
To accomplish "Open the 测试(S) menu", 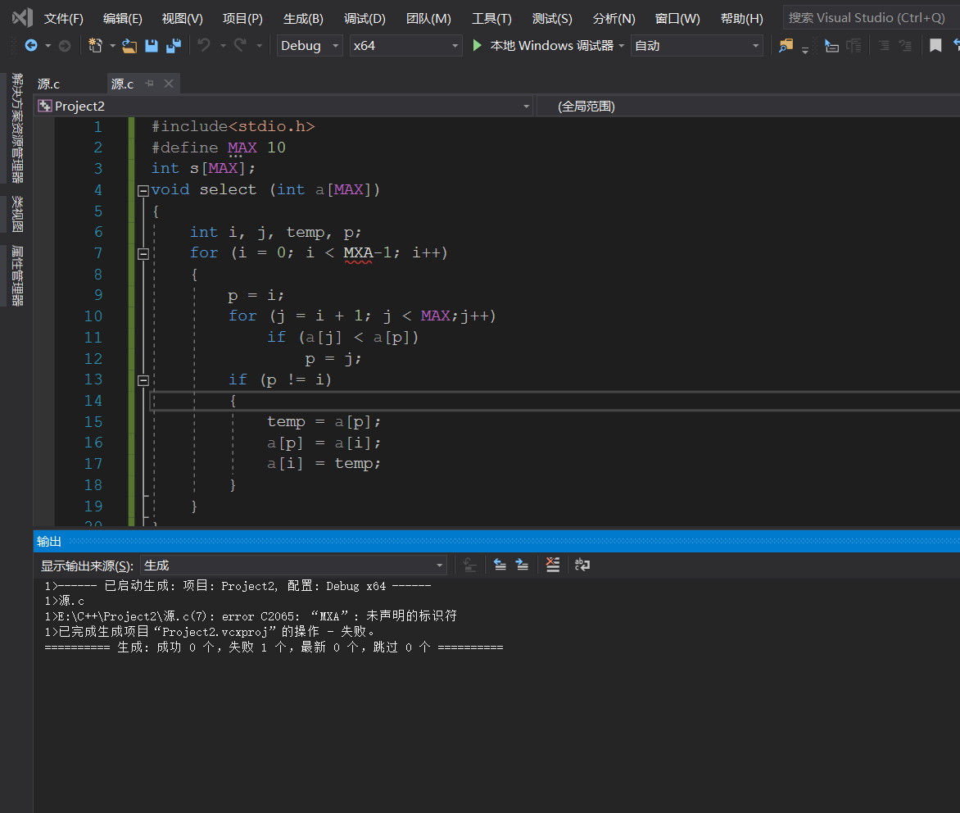I will (552, 18).
